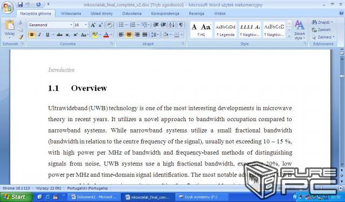Click the Office button logo
The image size is (345, 202).
(x=8, y=8)
